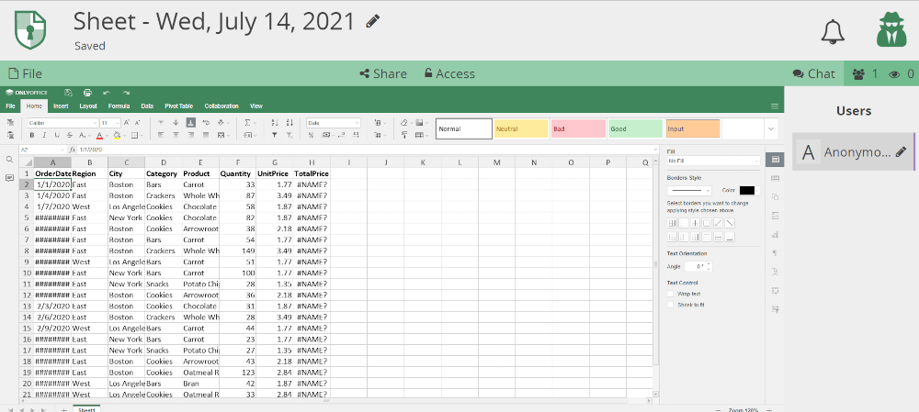Toggle strikethrough formatting
The width and height of the screenshot is (919, 412).
coord(70,135)
